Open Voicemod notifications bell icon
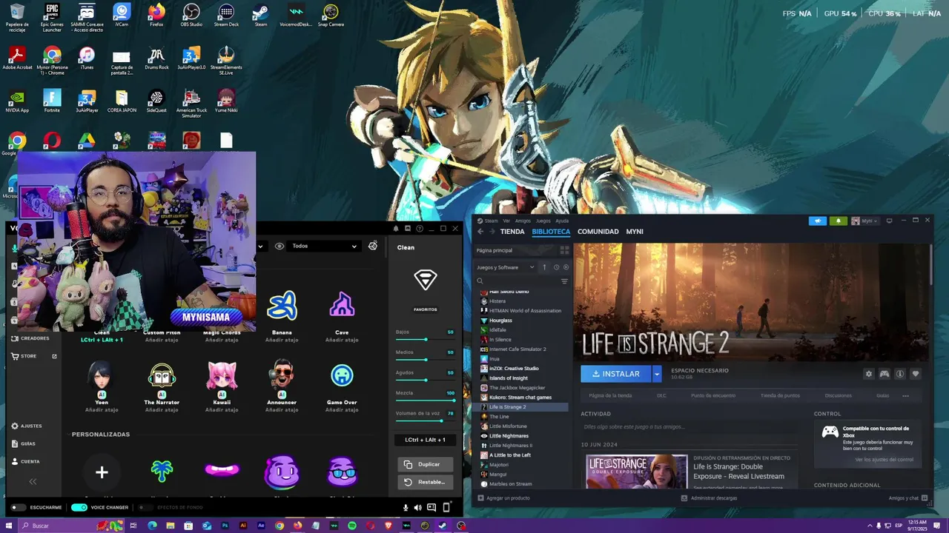The width and height of the screenshot is (949, 533). (x=396, y=229)
